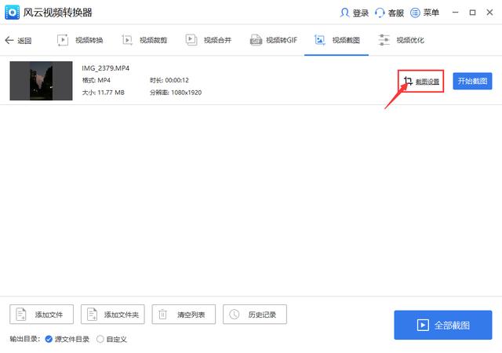This screenshot has height=353, width=502.
Task: Switch to the 视频转换 tab
Action: click(80, 40)
